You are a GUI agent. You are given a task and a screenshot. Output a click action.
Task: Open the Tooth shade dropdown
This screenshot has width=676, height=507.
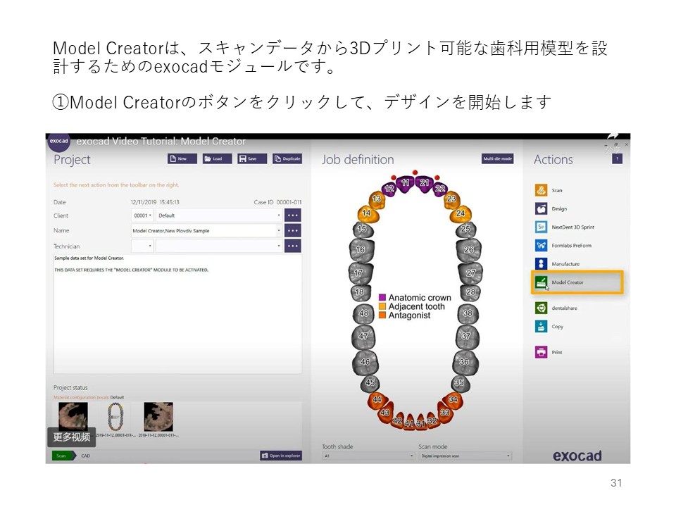point(368,456)
